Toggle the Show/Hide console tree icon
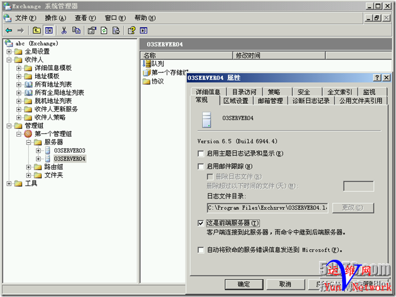Screen dimensions: 396x297 [49, 31]
